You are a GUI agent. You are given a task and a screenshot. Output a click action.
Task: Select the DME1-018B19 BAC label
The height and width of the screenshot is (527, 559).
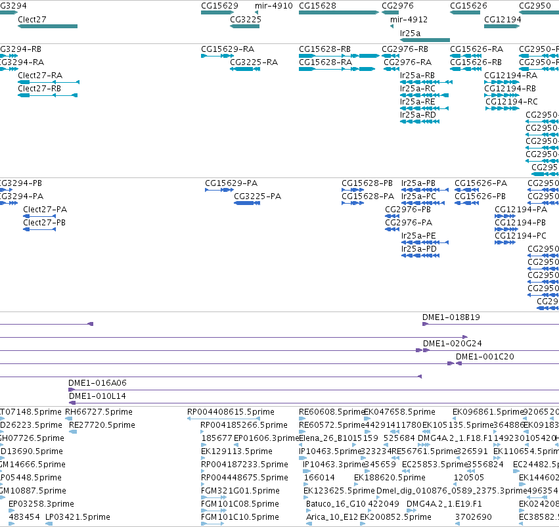coord(451,317)
